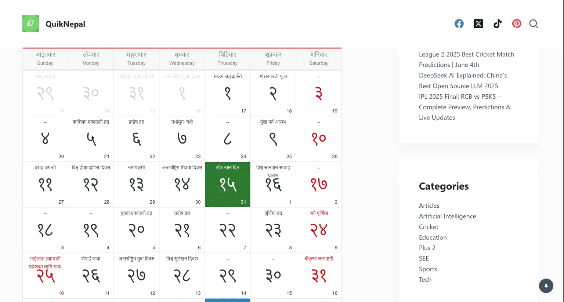Screen dimensions: 564x302
Task: Click the X (Twitter) social icon
Action: click(478, 23)
